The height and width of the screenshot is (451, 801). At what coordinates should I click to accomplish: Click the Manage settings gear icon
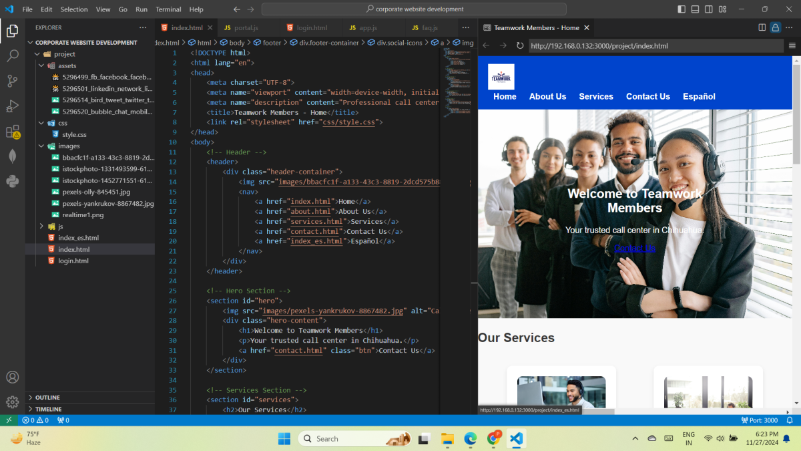[12, 402]
